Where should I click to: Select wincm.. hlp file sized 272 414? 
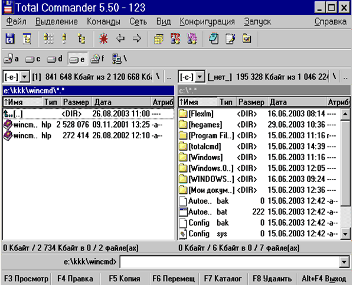point(89,136)
